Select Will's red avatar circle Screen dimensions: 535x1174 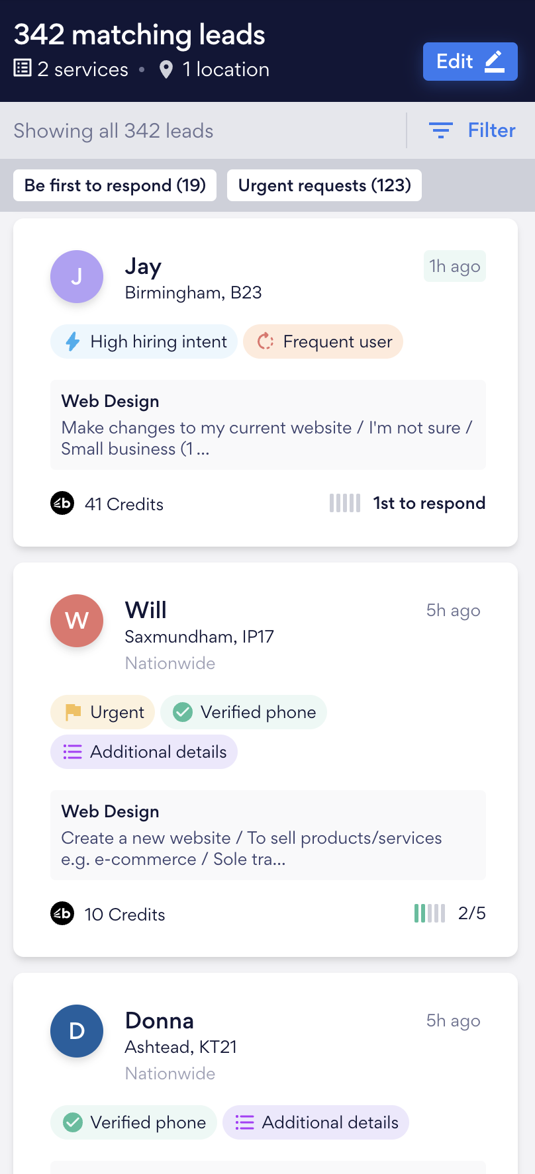[77, 621]
